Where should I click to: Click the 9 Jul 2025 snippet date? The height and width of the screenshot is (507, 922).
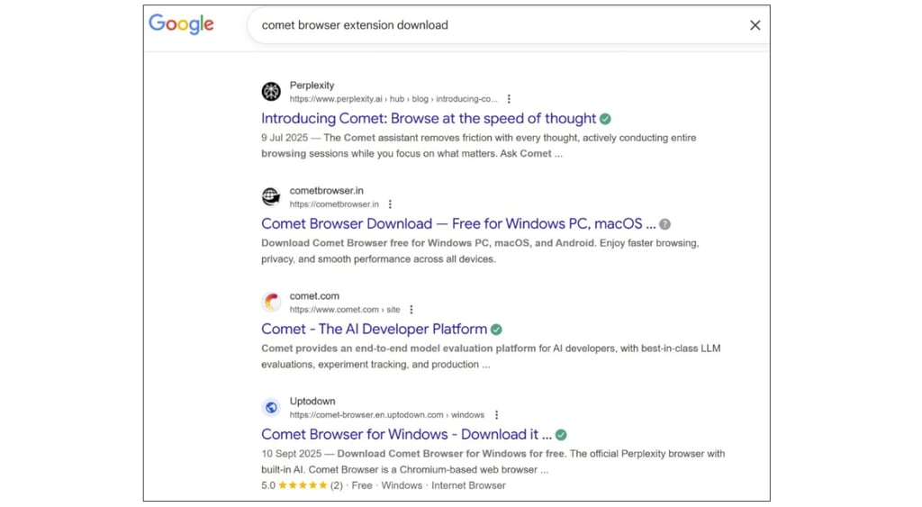285,138
